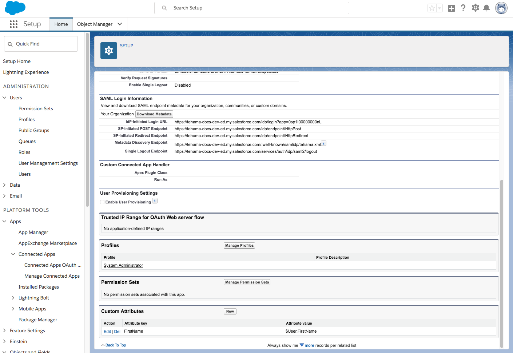The height and width of the screenshot is (353, 513).
Task: Click the Download Metadata button
Action: pos(154,114)
